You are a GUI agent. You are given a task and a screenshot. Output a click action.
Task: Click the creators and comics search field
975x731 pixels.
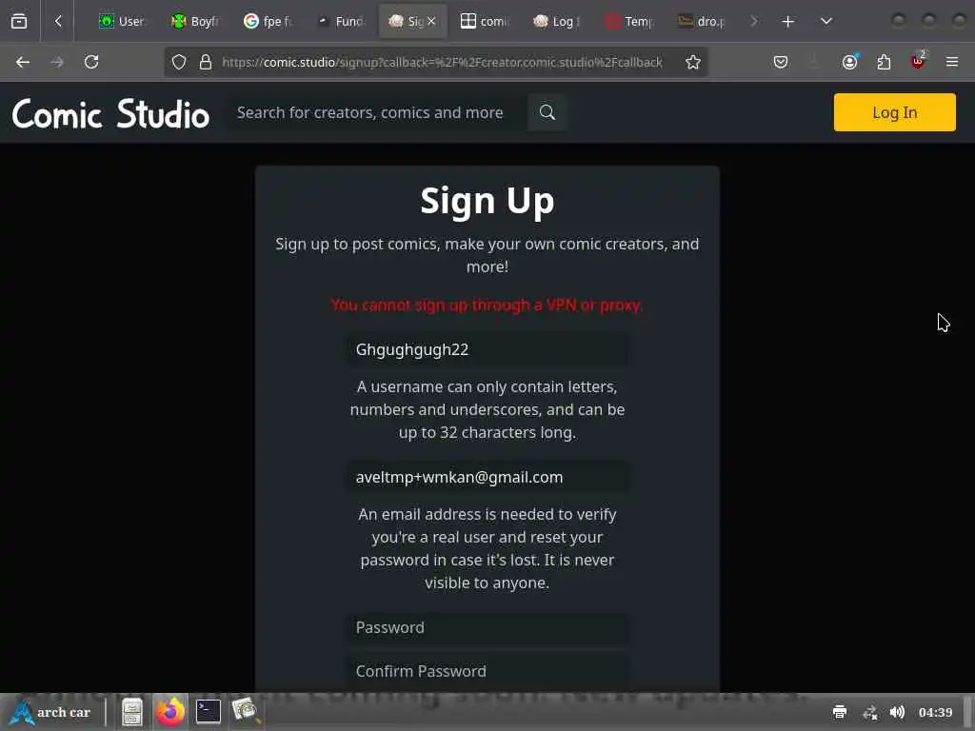(x=377, y=112)
